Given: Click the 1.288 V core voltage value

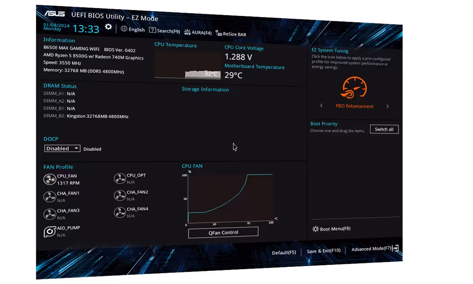Looking at the screenshot, I should pos(238,57).
